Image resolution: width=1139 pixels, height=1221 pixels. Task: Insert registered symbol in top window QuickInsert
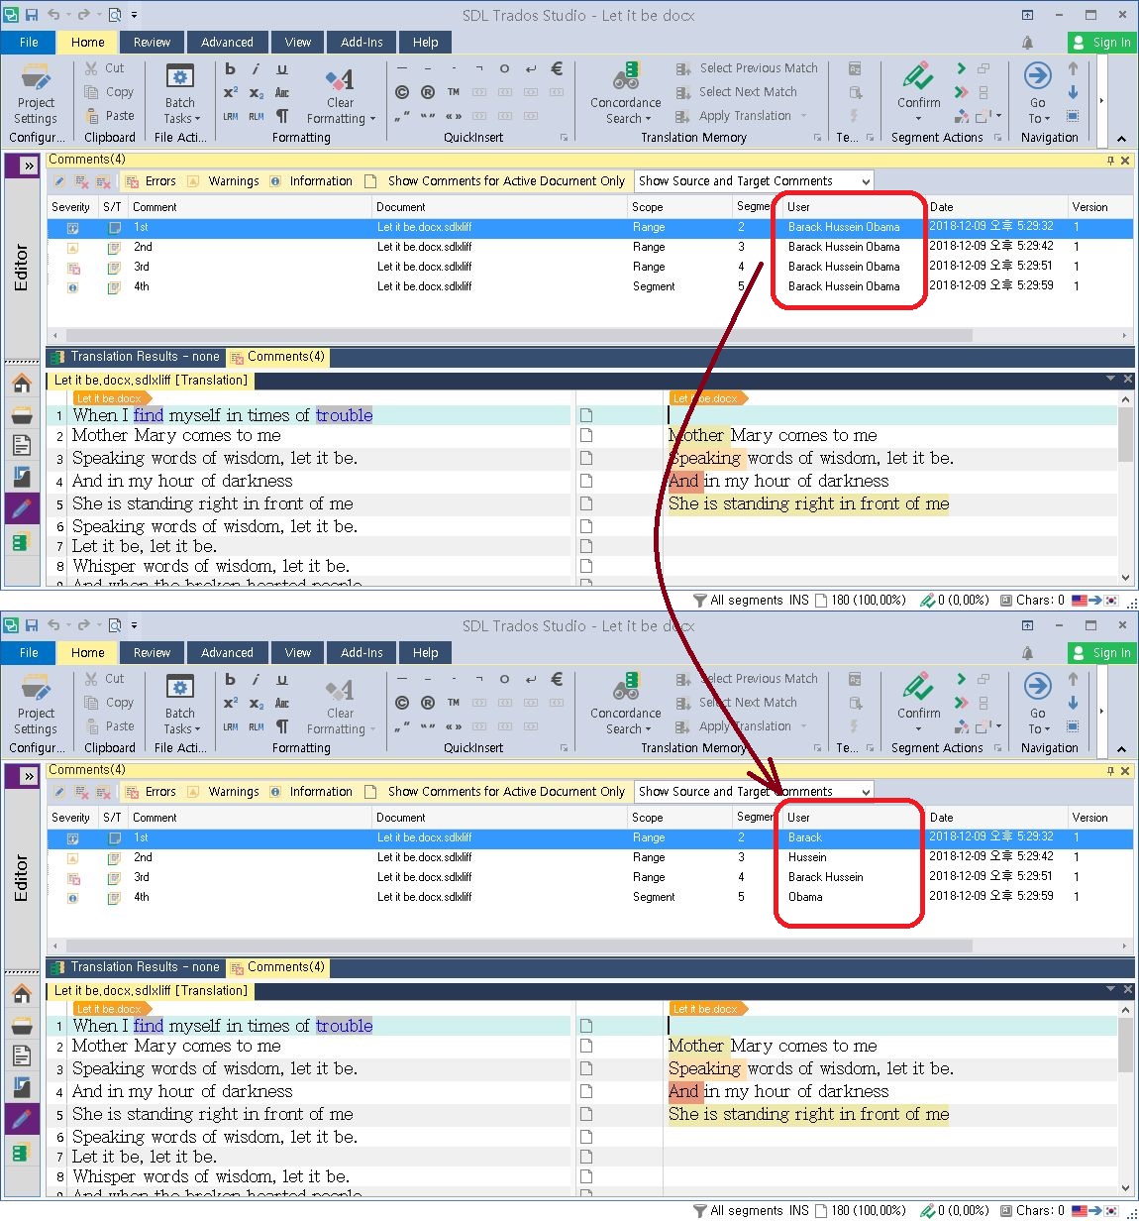pos(428,92)
